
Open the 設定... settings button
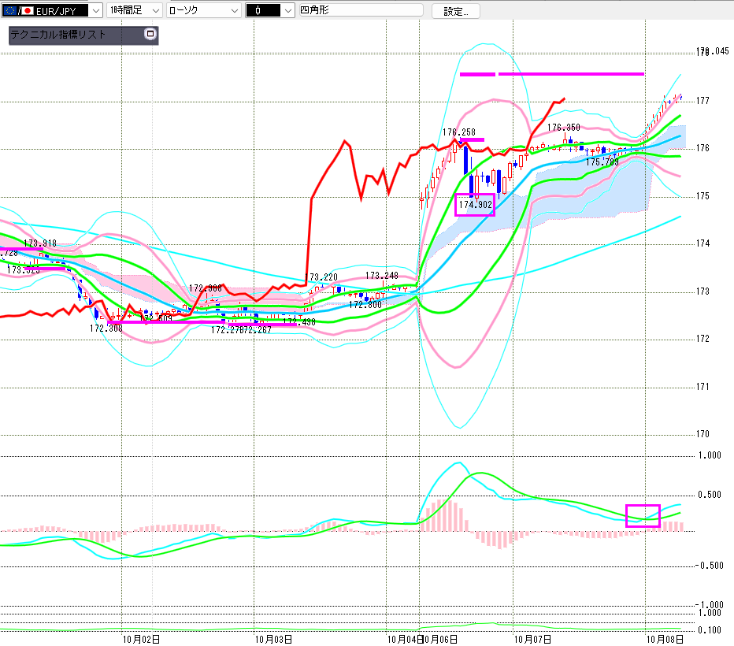[461, 11]
